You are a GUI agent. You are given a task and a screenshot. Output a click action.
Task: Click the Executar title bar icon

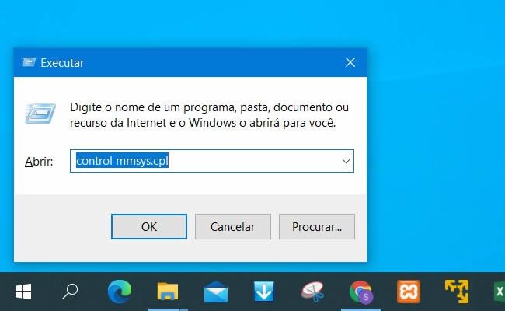29,62
